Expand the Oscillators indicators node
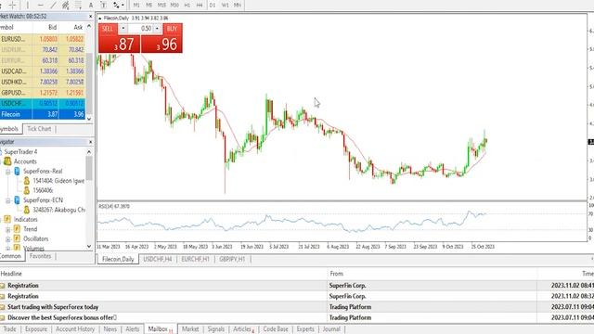 [x=8, y=239]
